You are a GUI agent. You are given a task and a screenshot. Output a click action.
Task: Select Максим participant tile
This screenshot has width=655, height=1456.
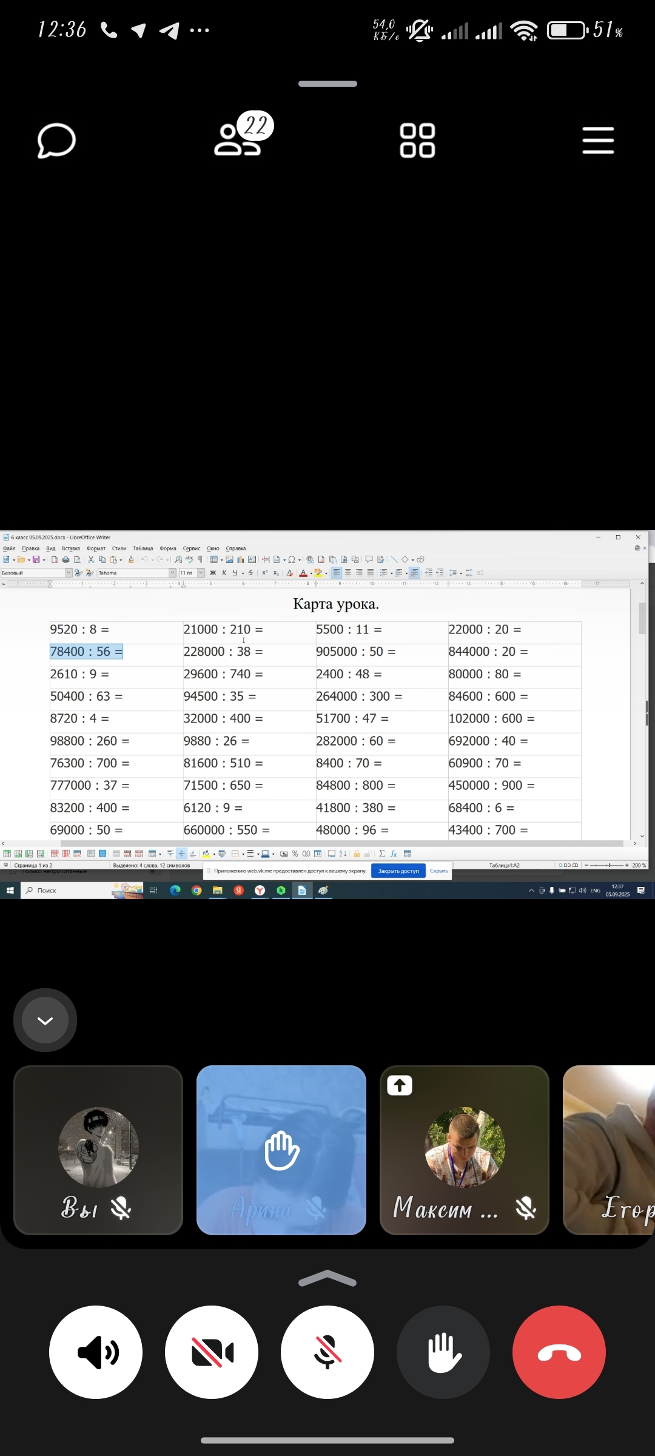click(x=465, y=1150)
